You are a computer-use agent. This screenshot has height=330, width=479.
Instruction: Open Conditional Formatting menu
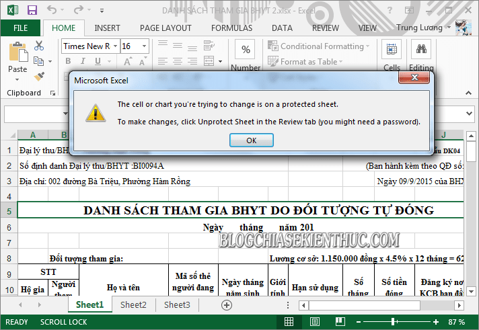(x=319, y=46)
